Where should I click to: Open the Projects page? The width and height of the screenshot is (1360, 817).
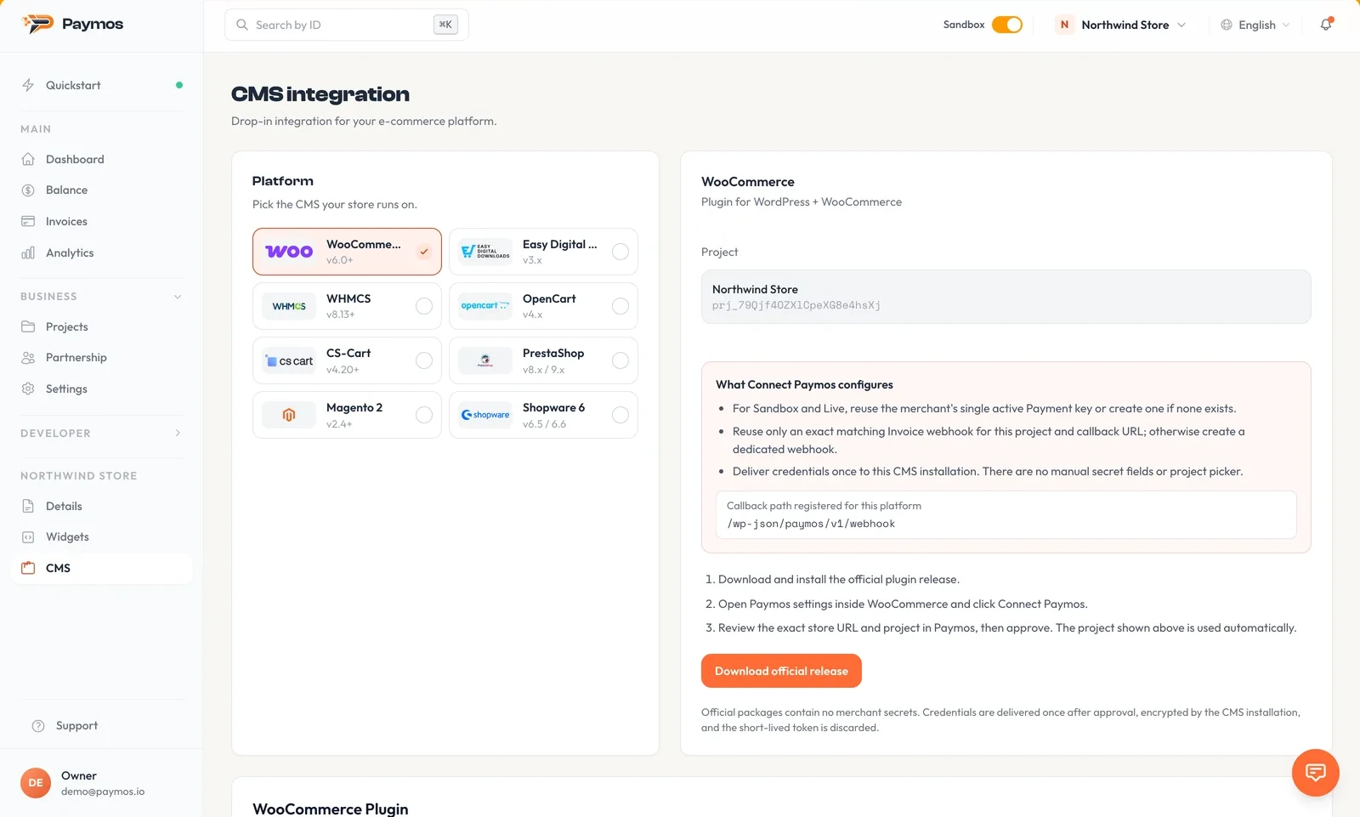[x=101, y=326]
